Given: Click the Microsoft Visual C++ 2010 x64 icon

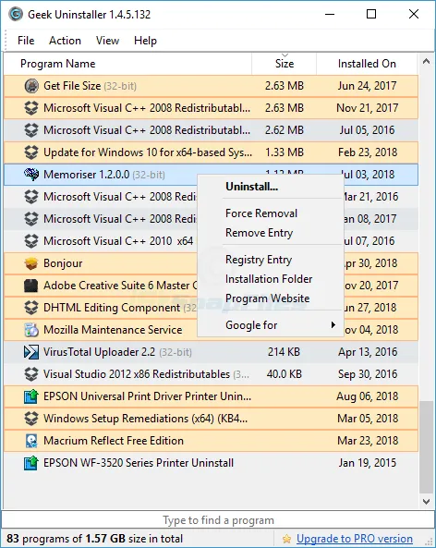Looking at the screenshot, I should 31,241.
